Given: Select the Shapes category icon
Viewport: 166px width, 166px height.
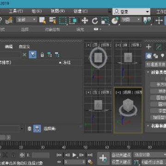Looking at the screenshot, I should coord(156,56).
